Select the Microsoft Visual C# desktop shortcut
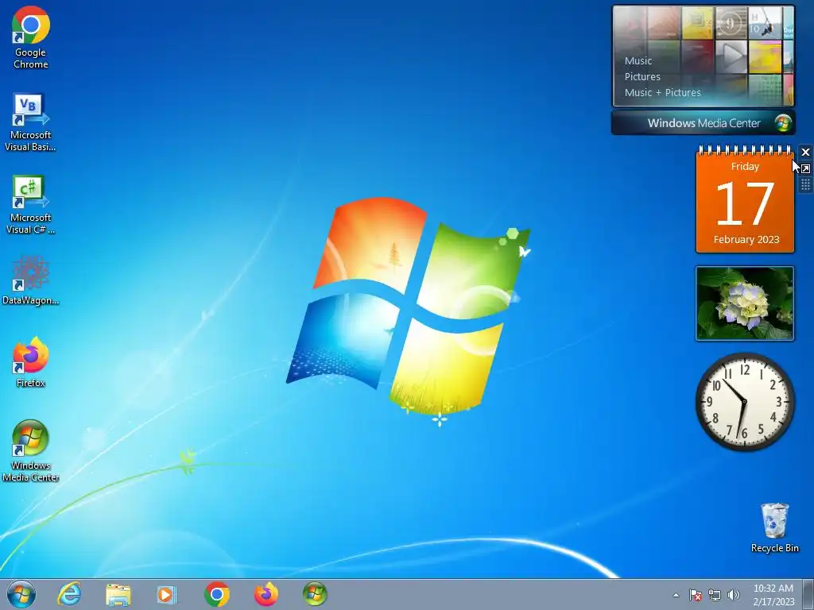The width and height of the screenshot is (814, 610). pos(30,205)
